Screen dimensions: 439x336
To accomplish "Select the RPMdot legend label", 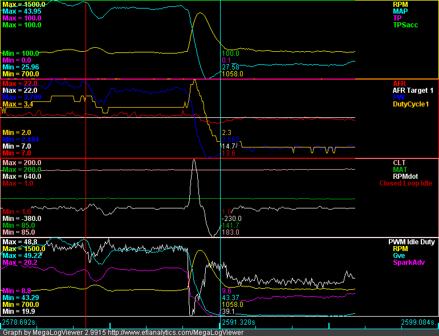I will 405,176.
